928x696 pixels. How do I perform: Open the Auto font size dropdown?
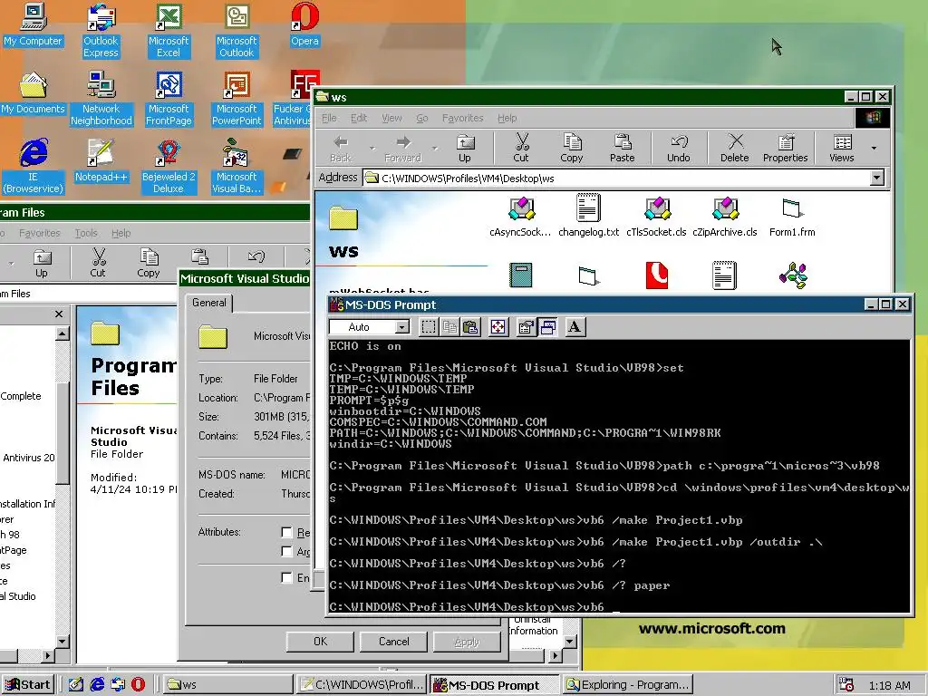click(402, 327)
